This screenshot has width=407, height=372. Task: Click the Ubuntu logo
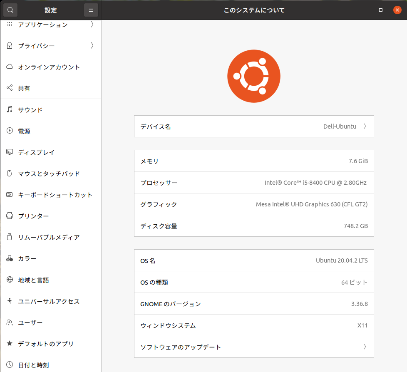point(254,76)
